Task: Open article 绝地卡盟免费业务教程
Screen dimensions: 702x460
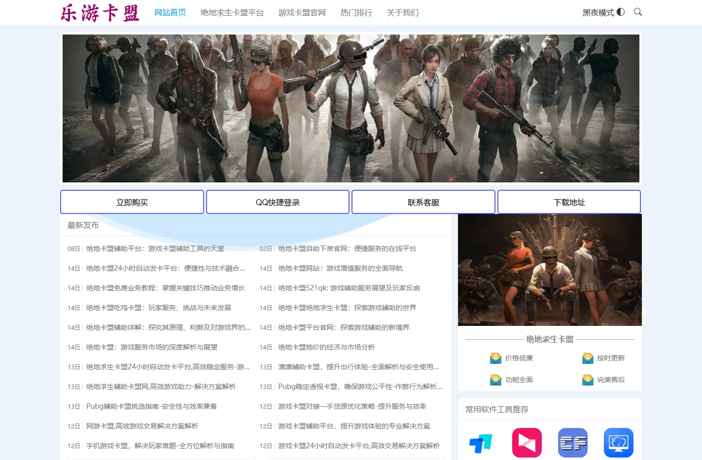Action: click(166, 288)
